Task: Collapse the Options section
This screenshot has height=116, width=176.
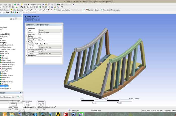Action: (27, 36)
